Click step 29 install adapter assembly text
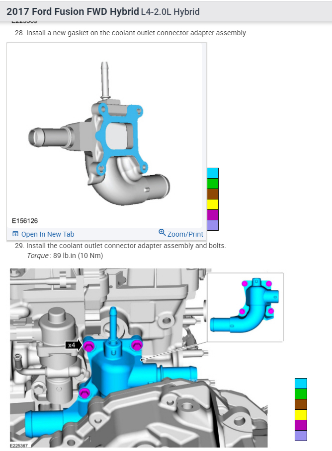 pos(120,246)
